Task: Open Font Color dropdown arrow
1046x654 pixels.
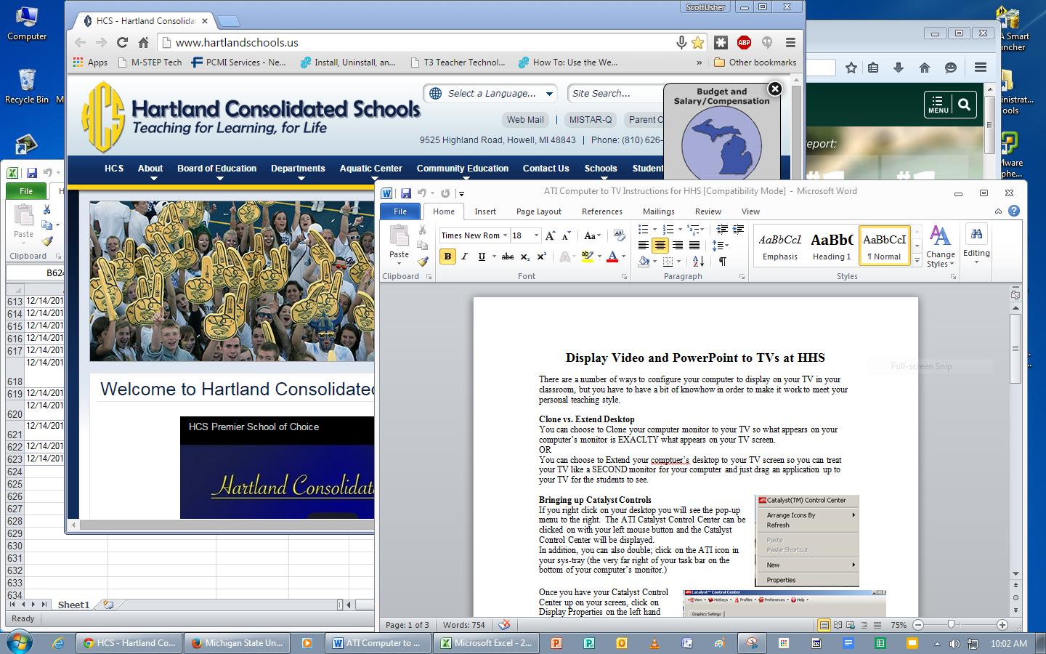Action: tap(623, 257)
